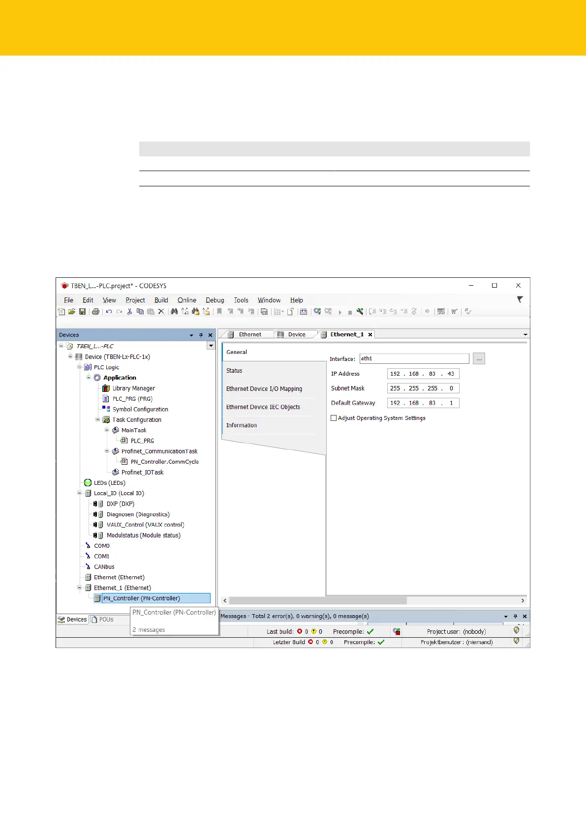Collapse the Ethernet_1 (Ethernet) node

point(79,588)
